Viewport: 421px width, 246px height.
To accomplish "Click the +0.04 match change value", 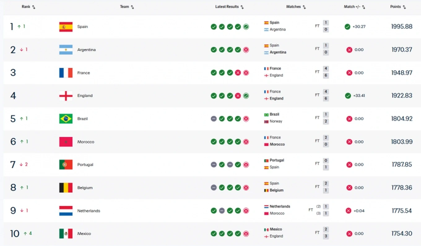I will coord(359,211).
